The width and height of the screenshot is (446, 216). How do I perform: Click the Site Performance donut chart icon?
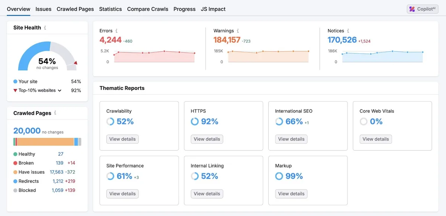click(x=110, y=176)
